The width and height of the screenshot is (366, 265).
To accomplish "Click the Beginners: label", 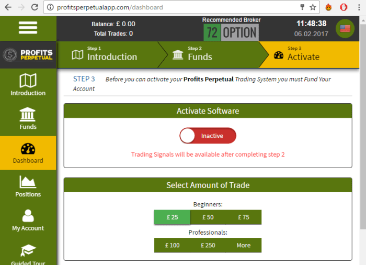I will (x=208, y=204).
